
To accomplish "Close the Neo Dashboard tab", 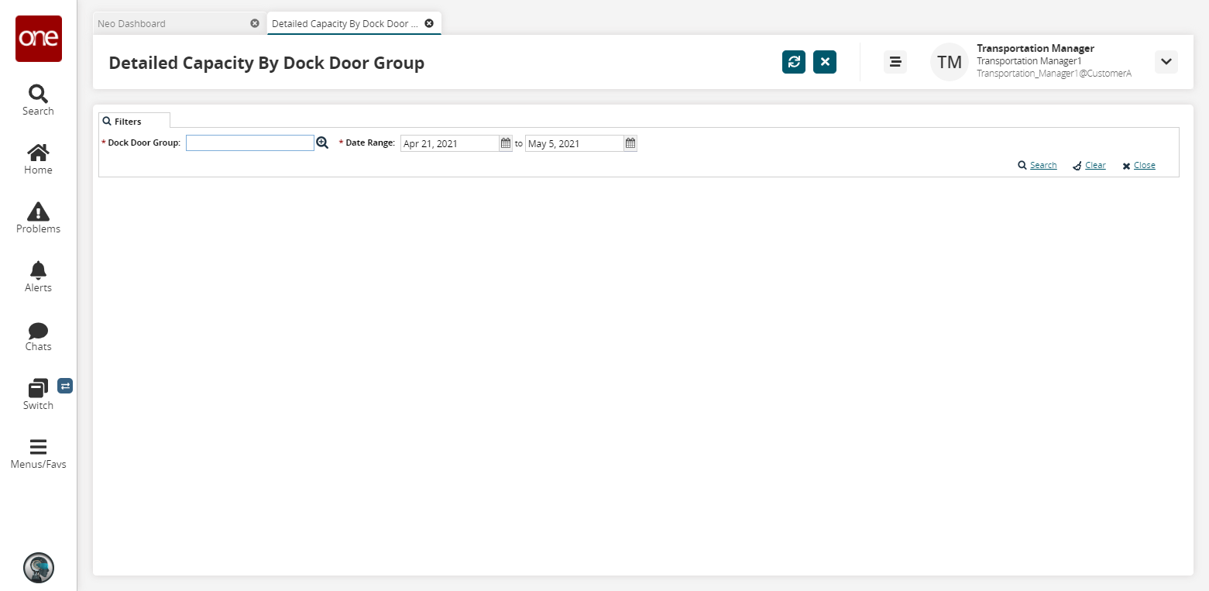I will pos(255,23).
